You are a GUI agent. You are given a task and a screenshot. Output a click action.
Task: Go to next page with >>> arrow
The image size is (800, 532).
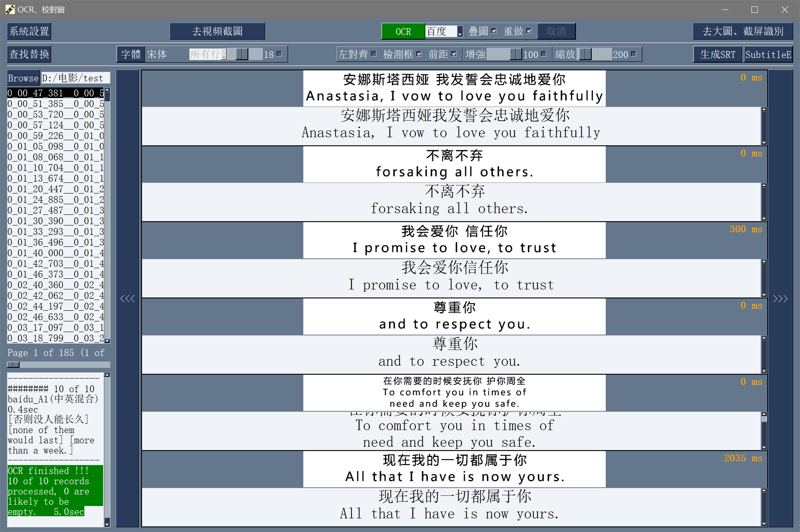(x=780, y=298)
